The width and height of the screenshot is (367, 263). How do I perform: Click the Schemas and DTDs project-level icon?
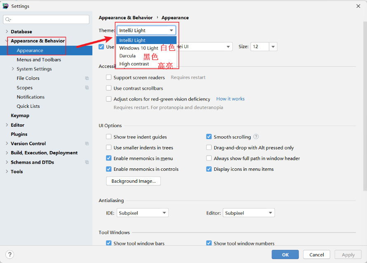coord(87,162)
